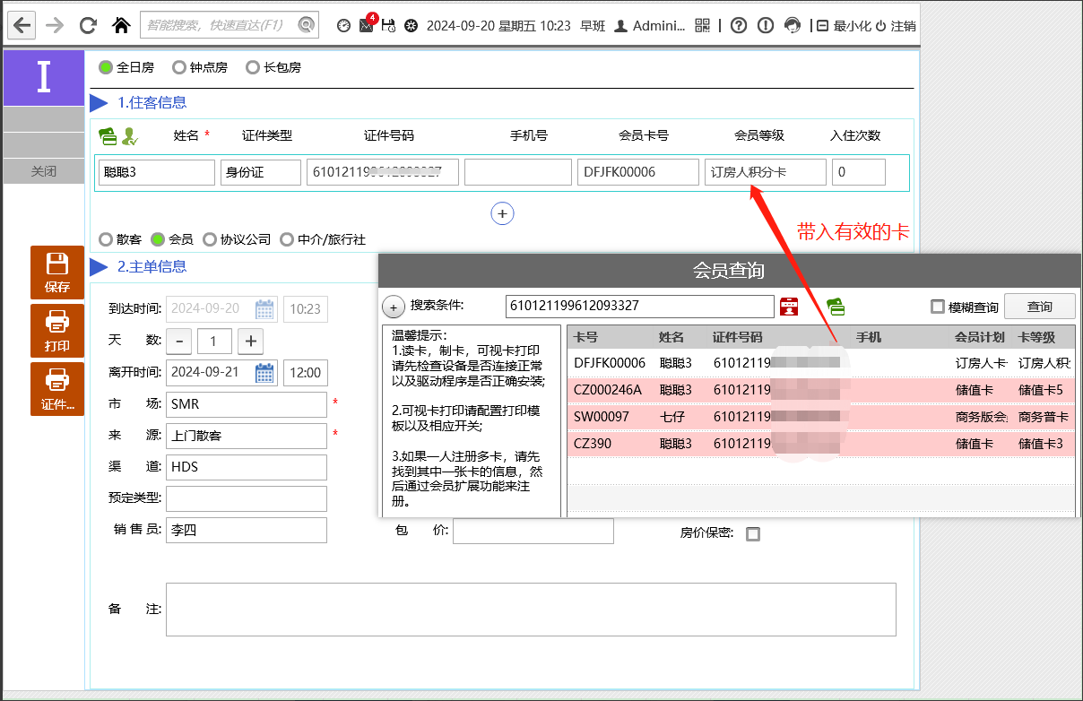Select the 中介/旅行社 guest type

pyautogui.click(x=323, y=239)
